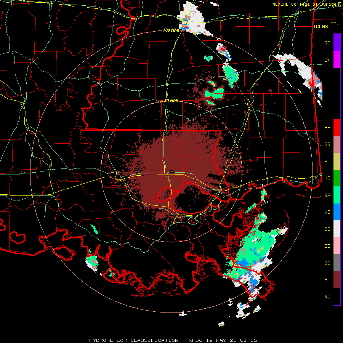Click the ND legend label
Viewport: 343px width, 343px height.
click(327, 297)
